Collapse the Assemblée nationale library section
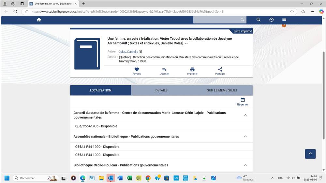This screenshot has height=183, width=326. pyautogui.click(x=245, y=137)
